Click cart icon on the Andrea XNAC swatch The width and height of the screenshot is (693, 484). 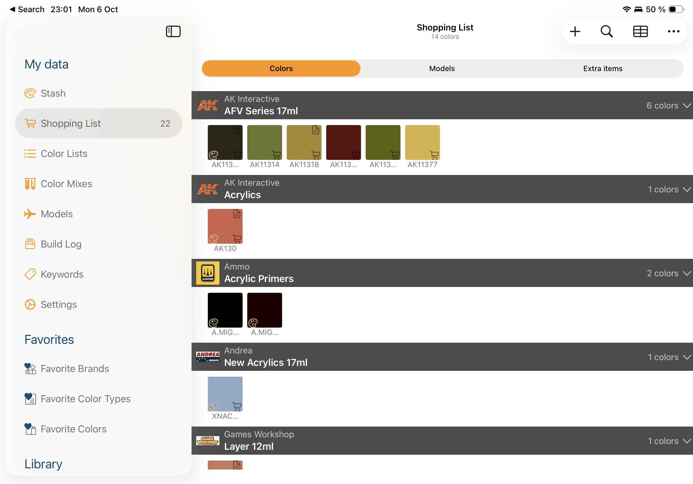click(x=237, y=407)
